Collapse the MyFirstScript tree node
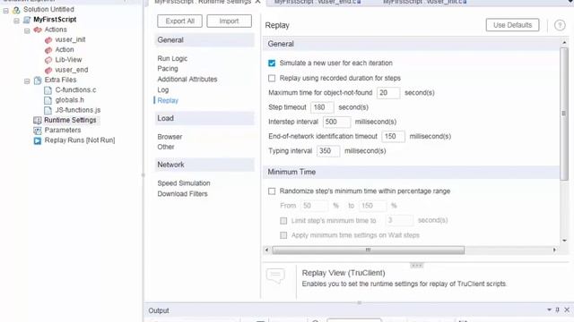 tap(16, 21)
